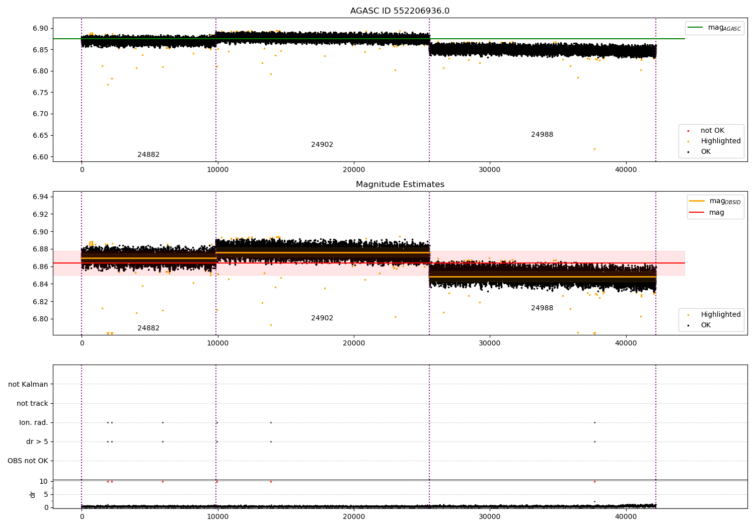Click obsid label '24882' in middle plot
This screenshot has width=755, height=528.
coord(148,328)
